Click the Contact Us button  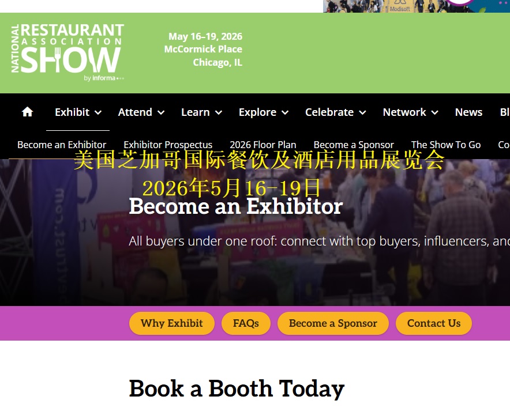434,323
